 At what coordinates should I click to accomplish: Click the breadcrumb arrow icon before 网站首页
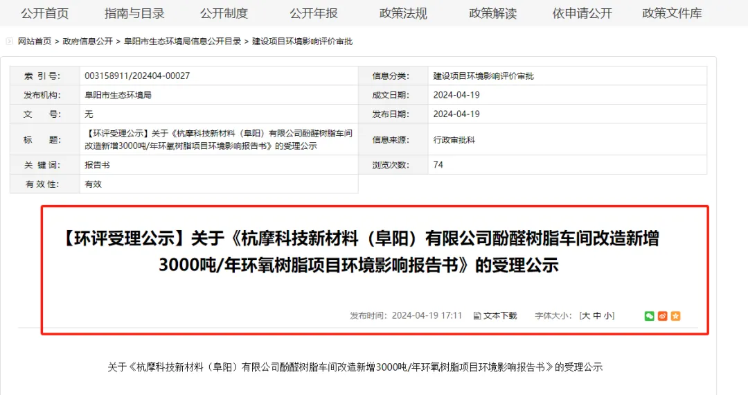click(x=10, y=42)
